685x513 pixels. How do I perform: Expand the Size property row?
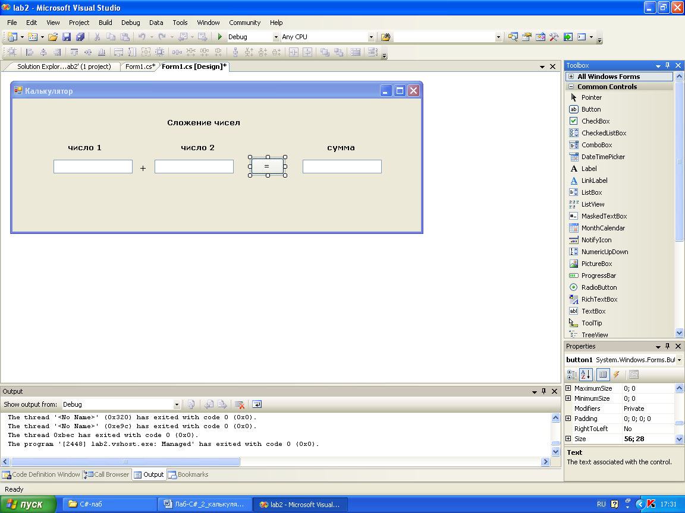tap(568, 439)
